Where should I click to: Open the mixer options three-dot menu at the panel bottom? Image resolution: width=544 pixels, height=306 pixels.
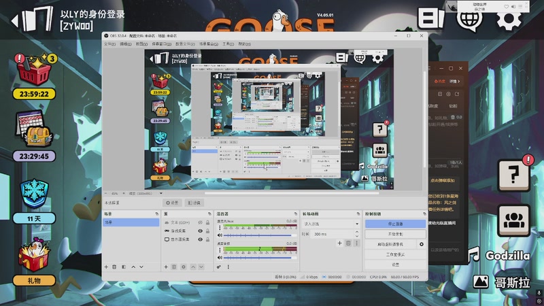(228, 267)
